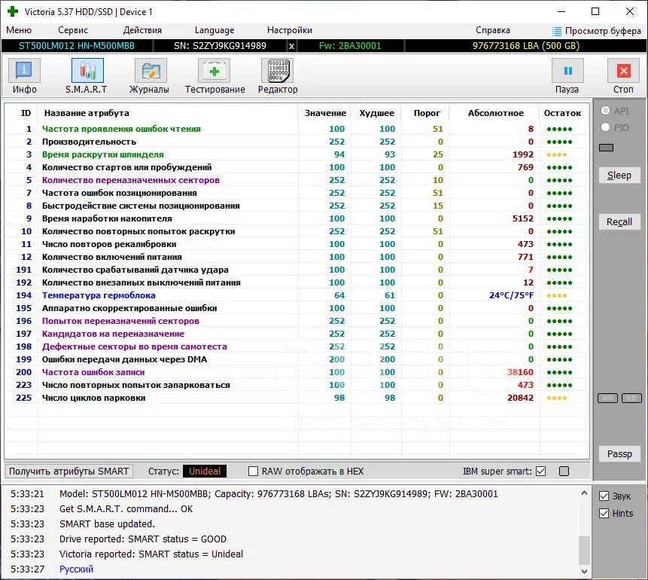Select the Время наработки накопителя attribute
648x580 pixels.
pos(297,219)
